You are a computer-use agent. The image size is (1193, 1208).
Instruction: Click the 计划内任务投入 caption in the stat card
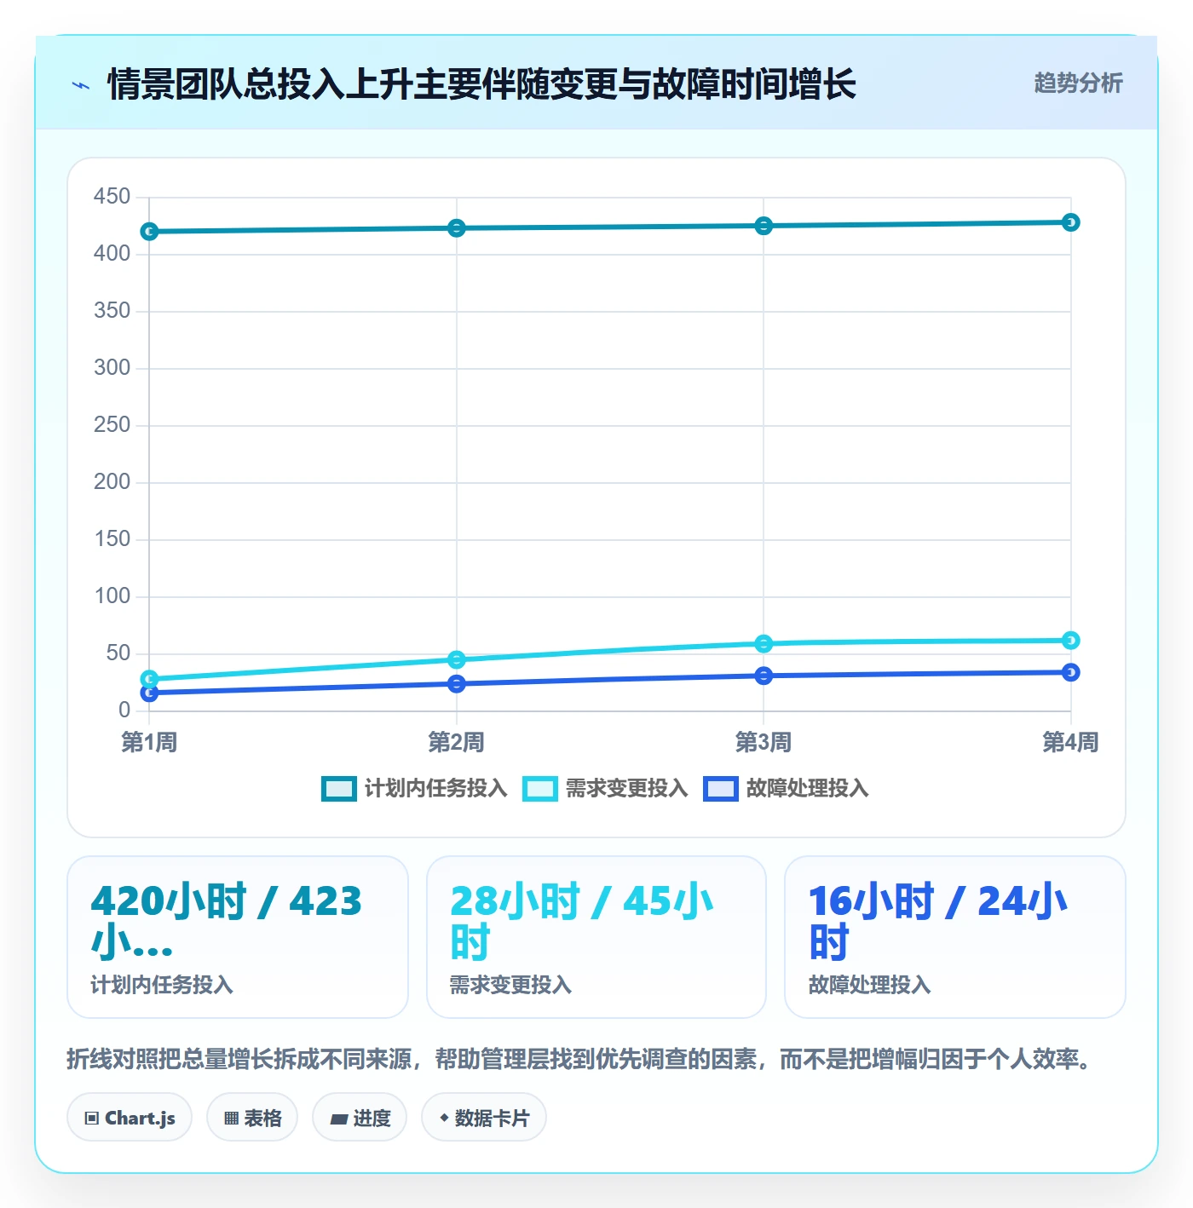(162, 985)
